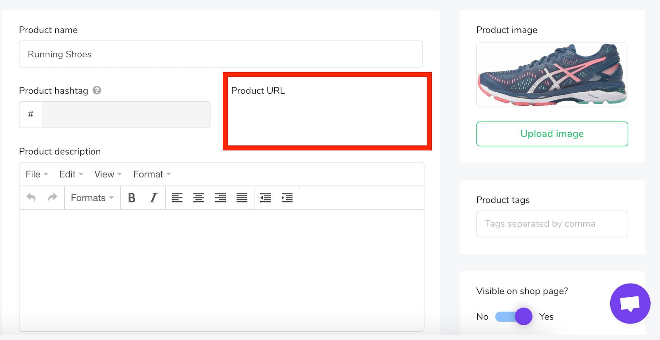Decrease indent in description editor
The image size is (660, 340).
tap(265, 198)
